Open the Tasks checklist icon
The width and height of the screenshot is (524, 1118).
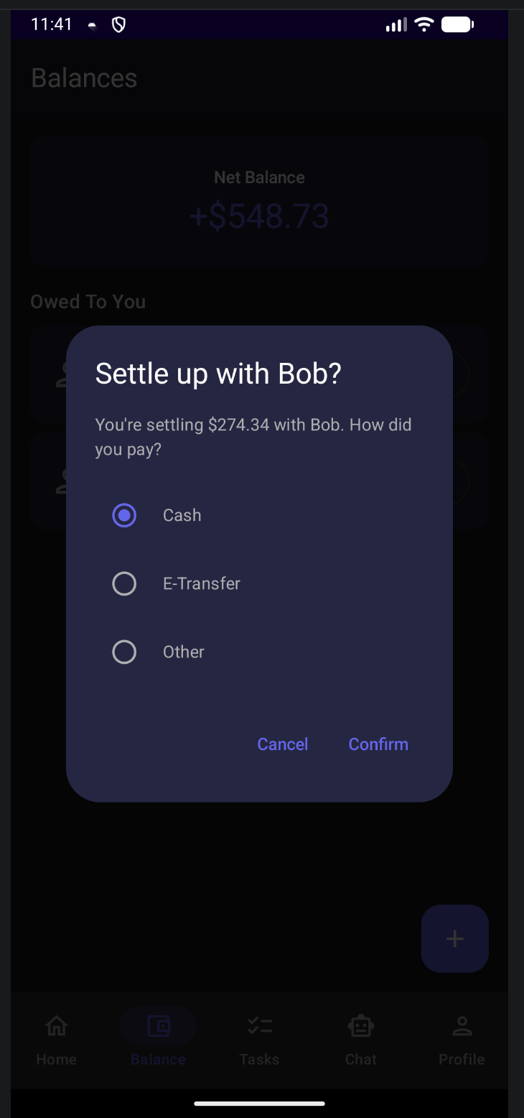(x=259, y=1026)
